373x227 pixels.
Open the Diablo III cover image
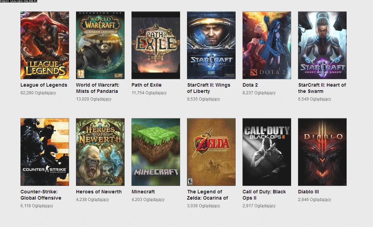click(322, 152)
